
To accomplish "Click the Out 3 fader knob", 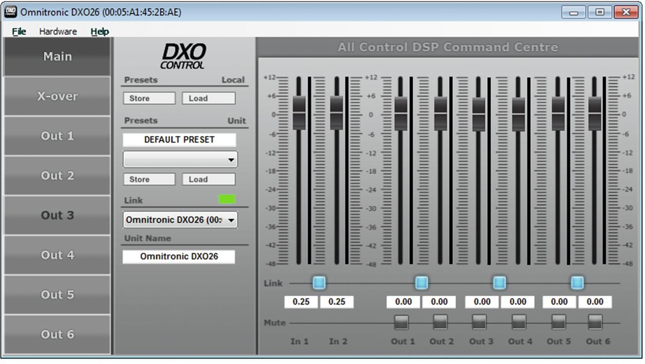I will 479,114.
